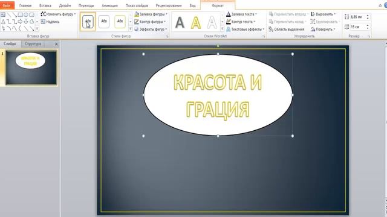Switch to the Вставка tab
Screen dimensions: 387x217
click(x=45, y=5)
